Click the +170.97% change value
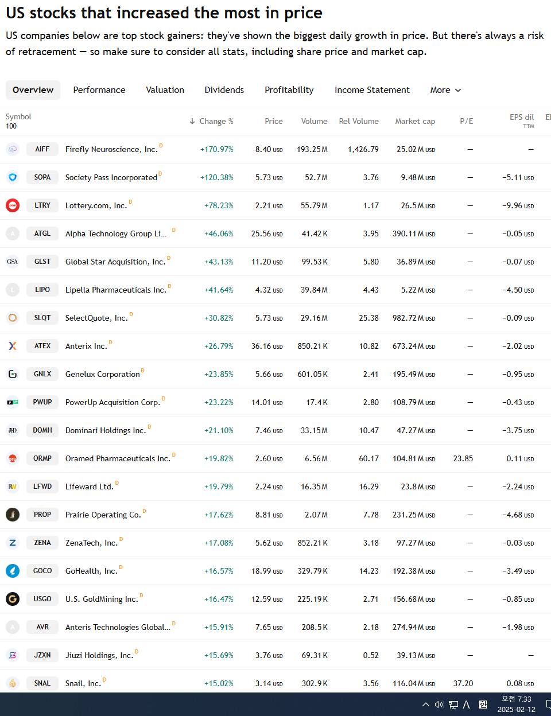551x716 pixels. point(217,149)
